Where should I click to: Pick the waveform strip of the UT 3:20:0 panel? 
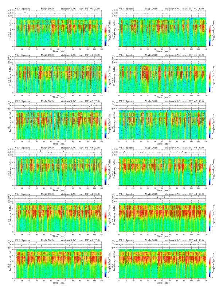58,152
